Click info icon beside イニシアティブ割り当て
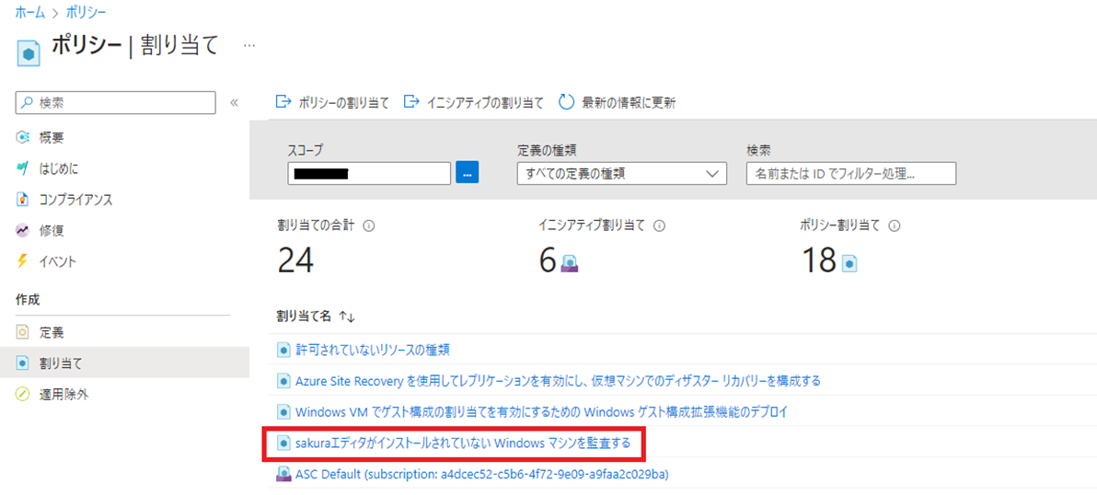The image size is (1097, 495). pyautogui.click(x=659, y=225)
